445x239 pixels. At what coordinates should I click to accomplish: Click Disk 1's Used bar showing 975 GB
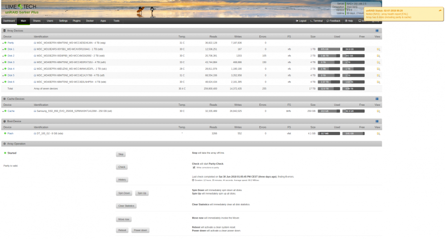tap(329, 49)
